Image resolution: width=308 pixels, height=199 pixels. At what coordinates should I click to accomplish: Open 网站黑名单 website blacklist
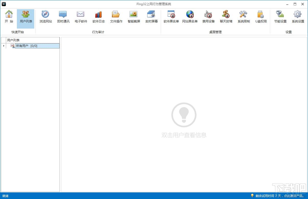point(190,17)
